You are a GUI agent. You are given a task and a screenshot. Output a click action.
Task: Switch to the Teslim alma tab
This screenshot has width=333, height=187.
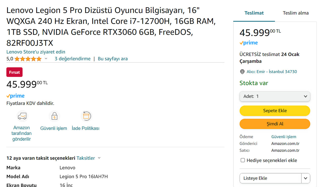(x=296, y=13)
